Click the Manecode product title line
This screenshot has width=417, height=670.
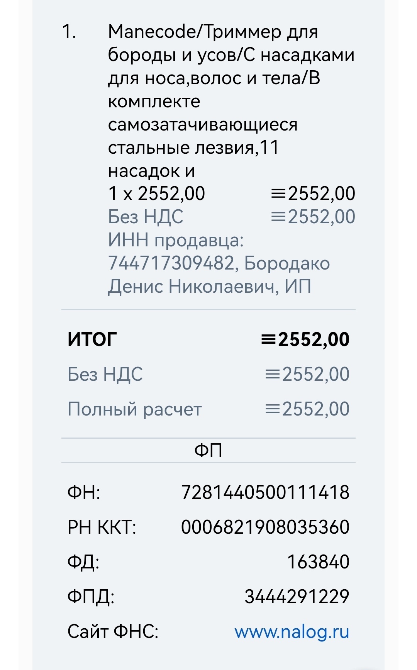point(213,32)
